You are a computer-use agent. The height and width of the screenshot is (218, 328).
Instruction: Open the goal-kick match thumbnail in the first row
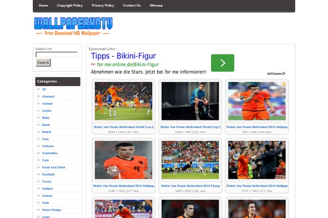(x=124, y=101)
